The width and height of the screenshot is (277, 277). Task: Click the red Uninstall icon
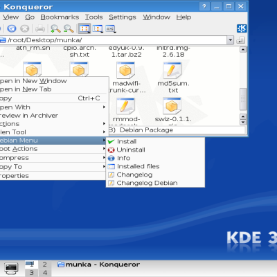[x=111, y=150]
